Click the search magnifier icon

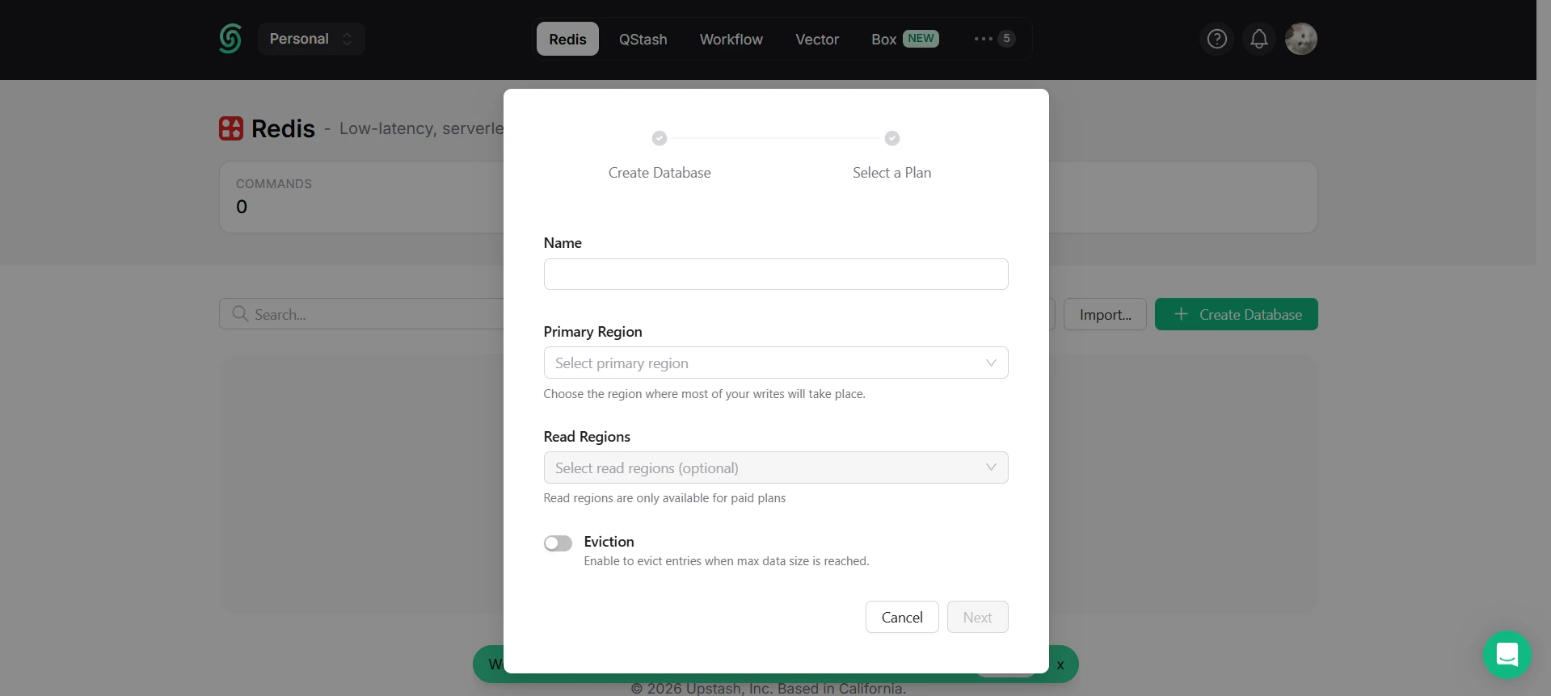pyautogui.click(x=240, y=314)
